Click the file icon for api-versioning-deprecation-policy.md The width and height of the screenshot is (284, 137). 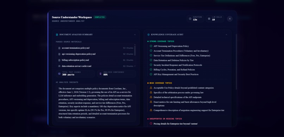point(59,54)
